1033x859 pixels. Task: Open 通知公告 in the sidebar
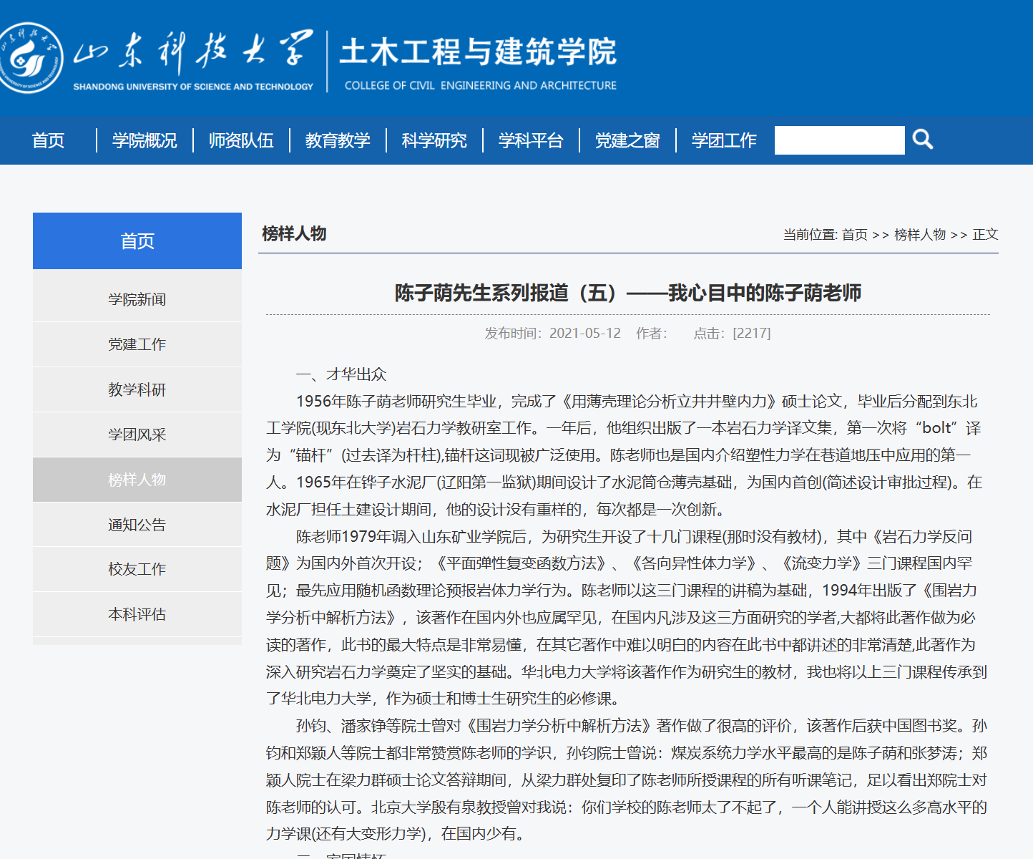click(137, 525)
